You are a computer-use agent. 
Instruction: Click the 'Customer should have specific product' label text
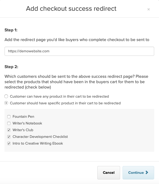[x=65, y=103]
